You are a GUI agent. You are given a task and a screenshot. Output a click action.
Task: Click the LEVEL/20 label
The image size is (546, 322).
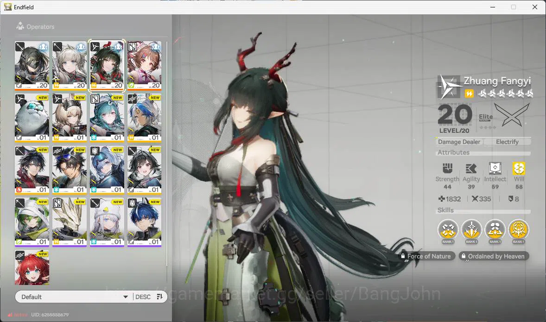tap(454, 131)
